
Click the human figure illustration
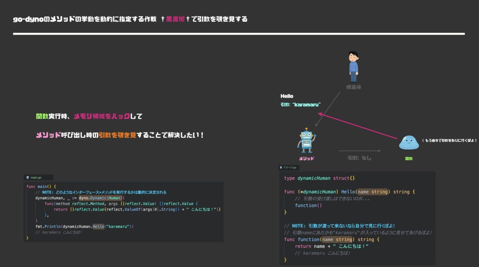pos(353,66)
